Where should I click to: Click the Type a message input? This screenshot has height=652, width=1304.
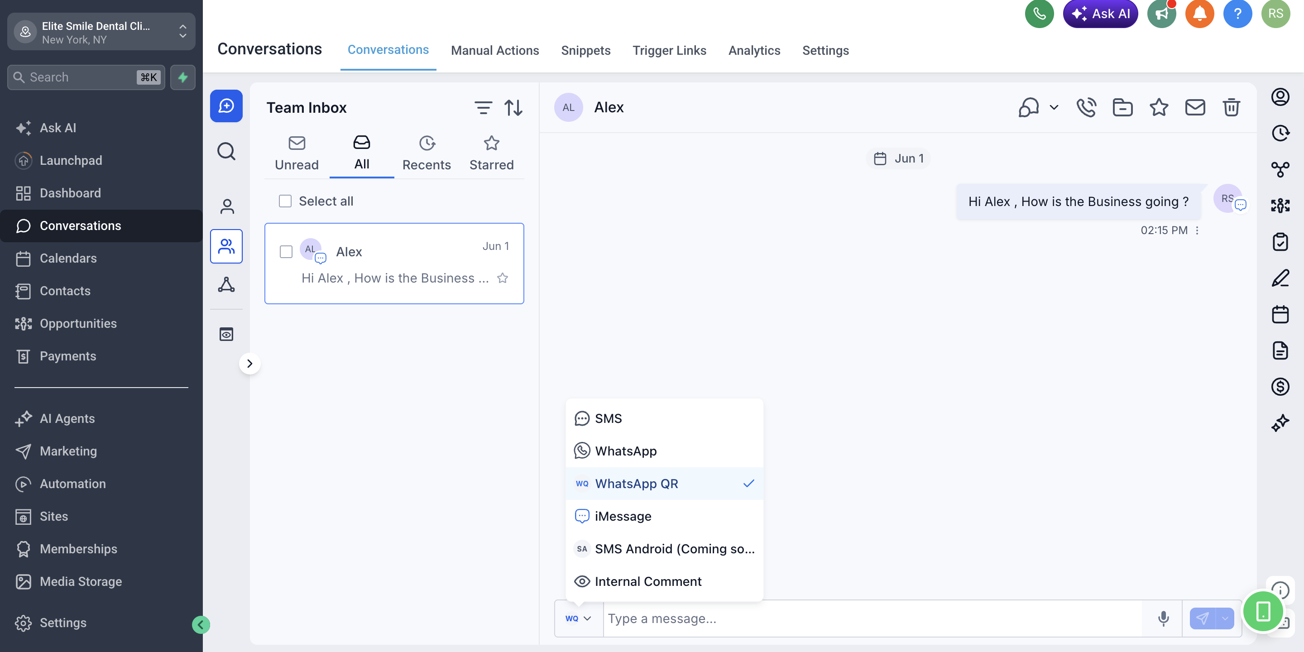[873, 618]
